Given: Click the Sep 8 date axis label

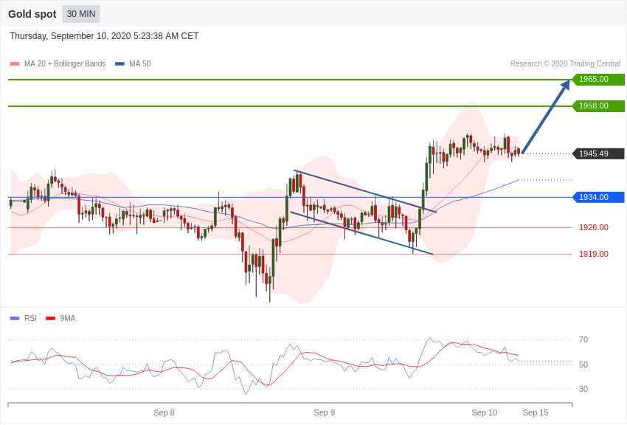Looking at the screenshot, I should (x=164, y=412).
